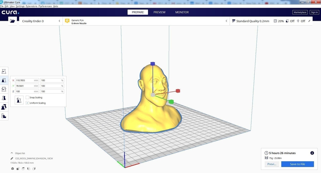Viewport: 321px width, 173px height.
Task: Click the adhesion Off icon
Action: [x=298, y=21]
